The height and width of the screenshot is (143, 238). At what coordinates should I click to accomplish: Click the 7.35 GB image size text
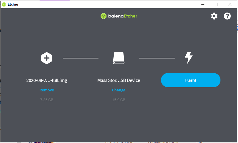point(47,100)
